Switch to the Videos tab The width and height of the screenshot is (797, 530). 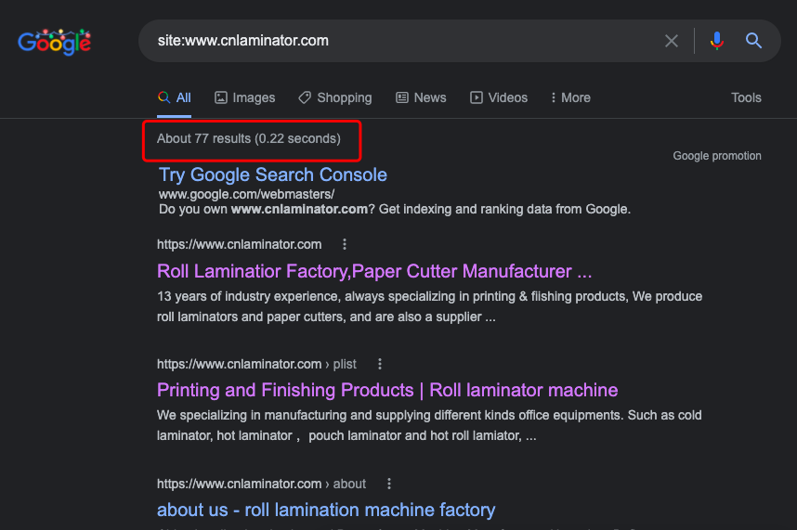coord(499,97)
